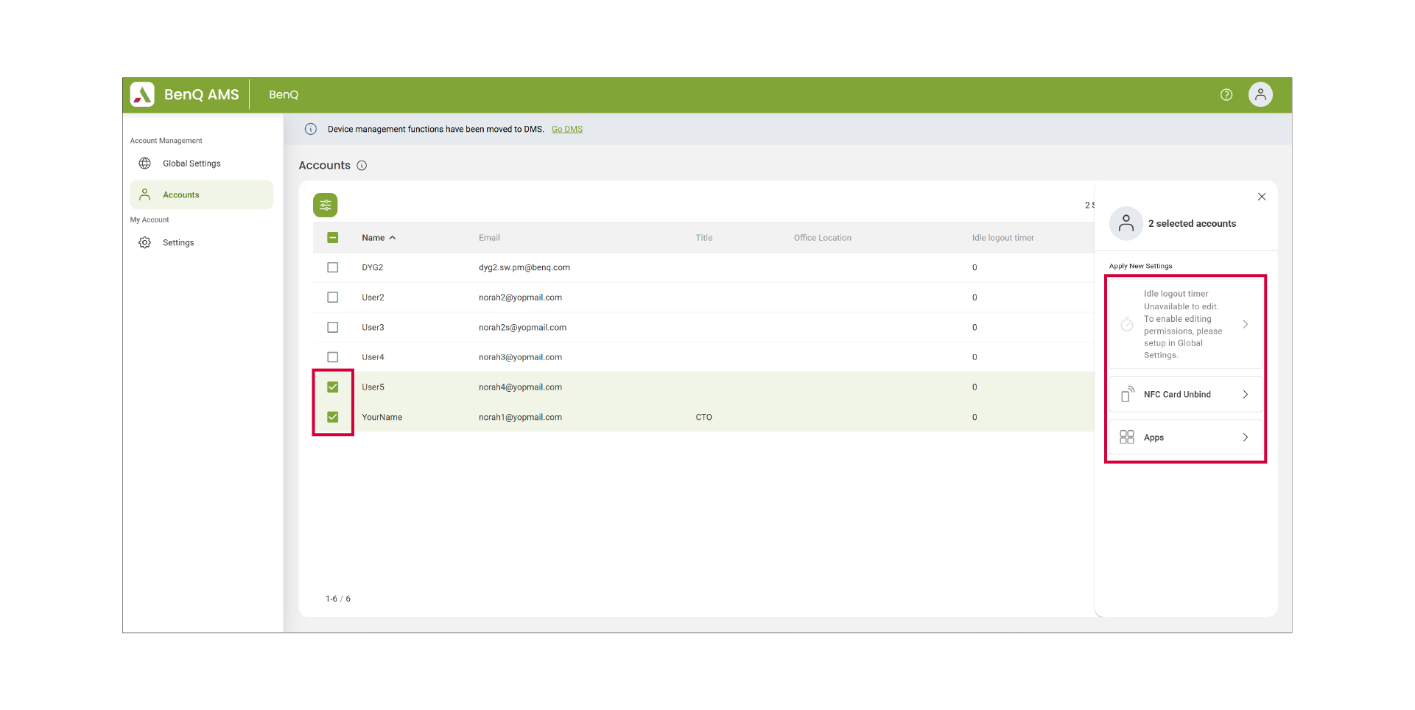The height and width of the screenshot is (710, 1415).
Task: Click the globe icon beside Global Settings
Action: [x=145, y=164]
